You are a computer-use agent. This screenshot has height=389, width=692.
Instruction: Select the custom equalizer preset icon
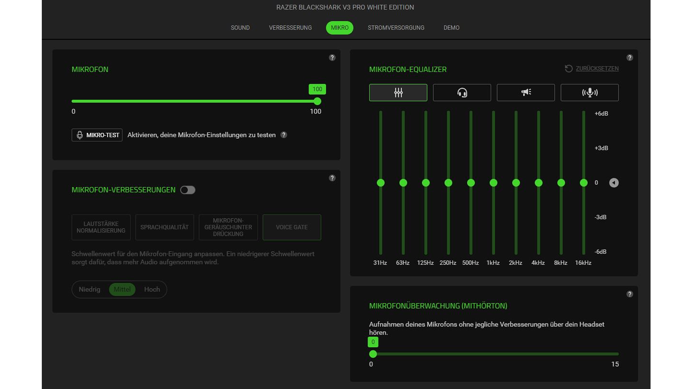click(398, 93)
